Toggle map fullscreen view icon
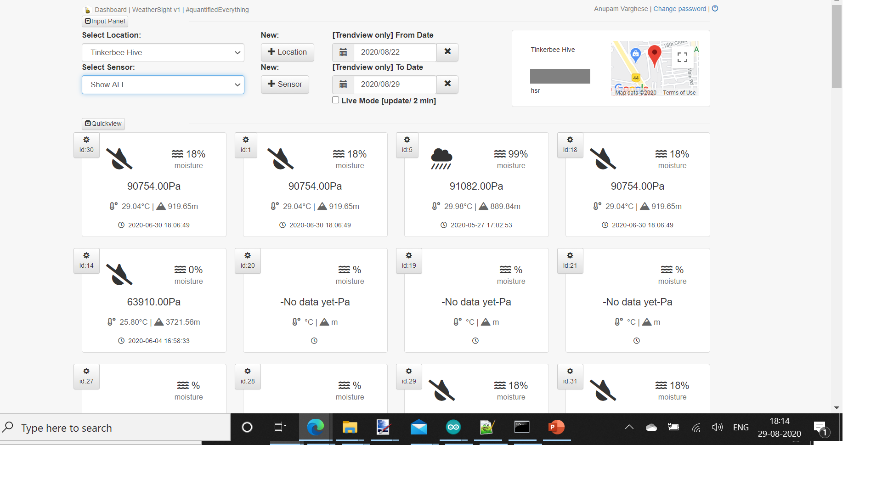 click(x=682, y=57)
